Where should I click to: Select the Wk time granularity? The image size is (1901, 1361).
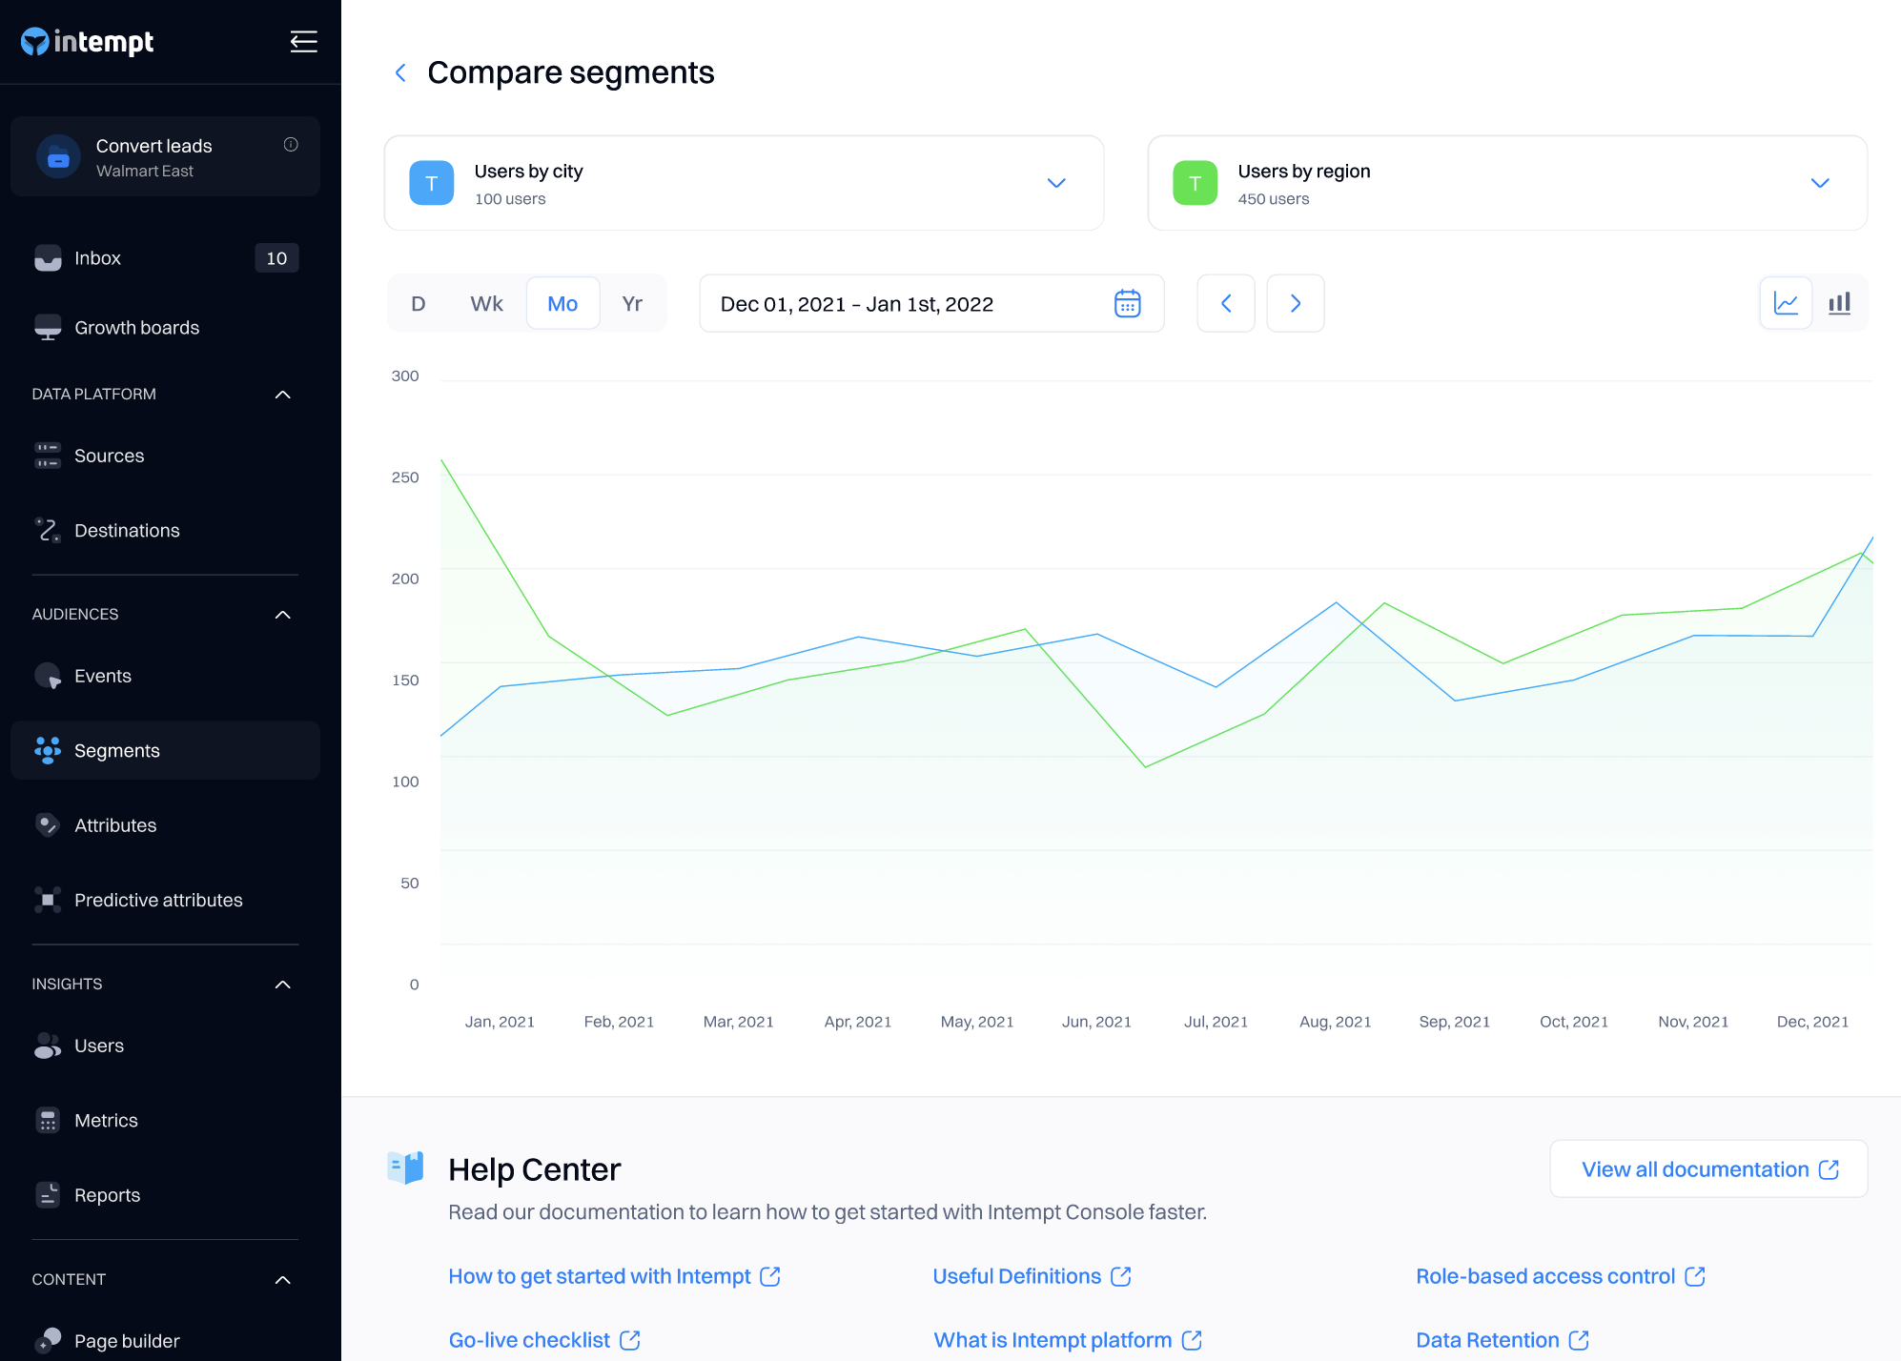(x=486, y=304)
